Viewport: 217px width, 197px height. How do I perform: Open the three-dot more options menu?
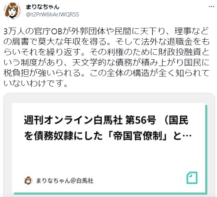211,7
